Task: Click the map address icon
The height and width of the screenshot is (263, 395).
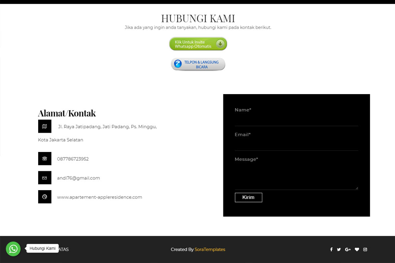Action: point(45,126)
